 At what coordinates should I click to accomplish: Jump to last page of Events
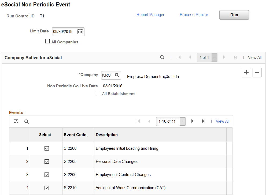pos(204,121)
